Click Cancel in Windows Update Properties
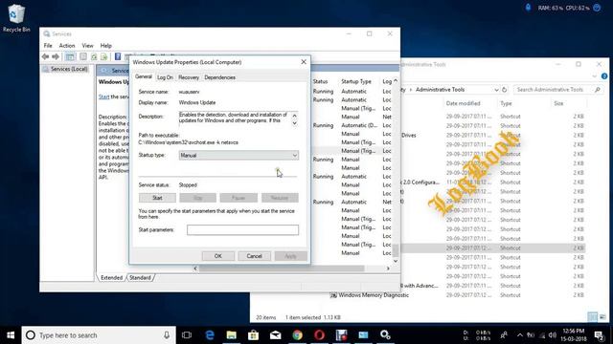 [254, 256]
